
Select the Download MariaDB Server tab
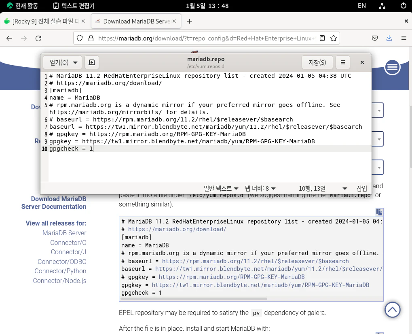pyautogui.click(x=136, y=21)
